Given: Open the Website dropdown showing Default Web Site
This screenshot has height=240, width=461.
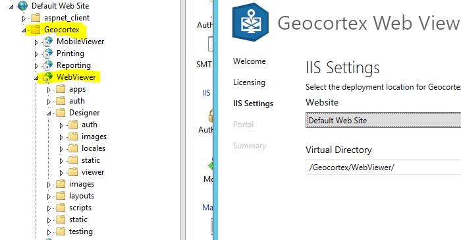Looking at the screenshot, I should [383, 120].
